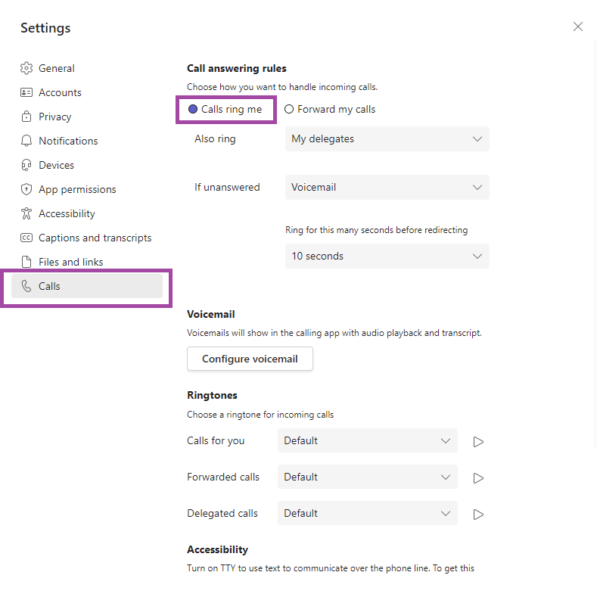Click the Accounts card icon
This screenshot has width=597, height=597.
(x=26, y=92)
